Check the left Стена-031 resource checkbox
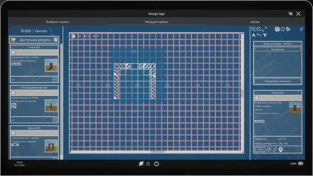Viewport: 313px width, 176px height. [x=13, y=52]
